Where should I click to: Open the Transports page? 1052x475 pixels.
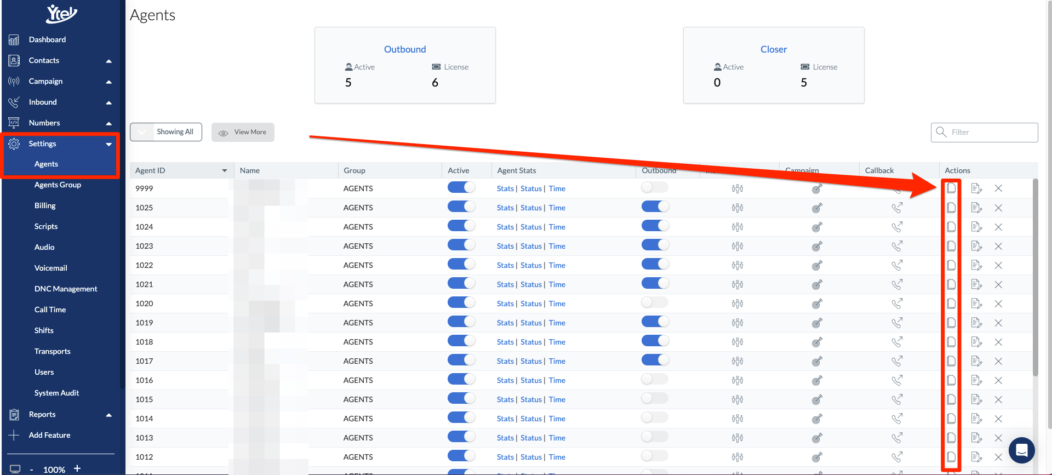(52, 352)
